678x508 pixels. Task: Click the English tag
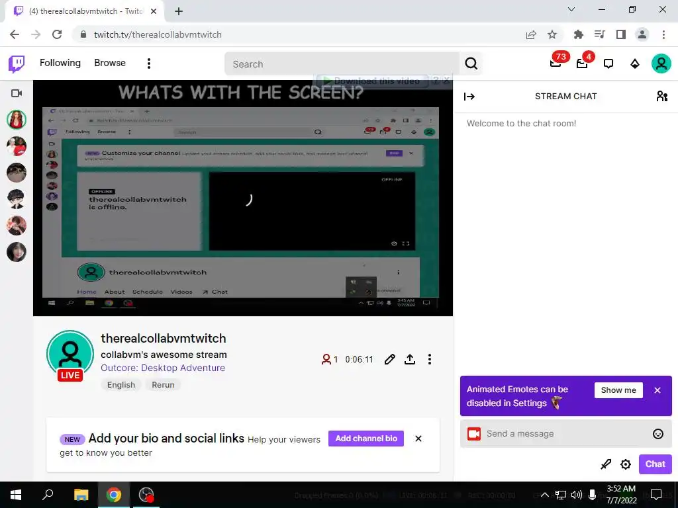coord(121,385)
